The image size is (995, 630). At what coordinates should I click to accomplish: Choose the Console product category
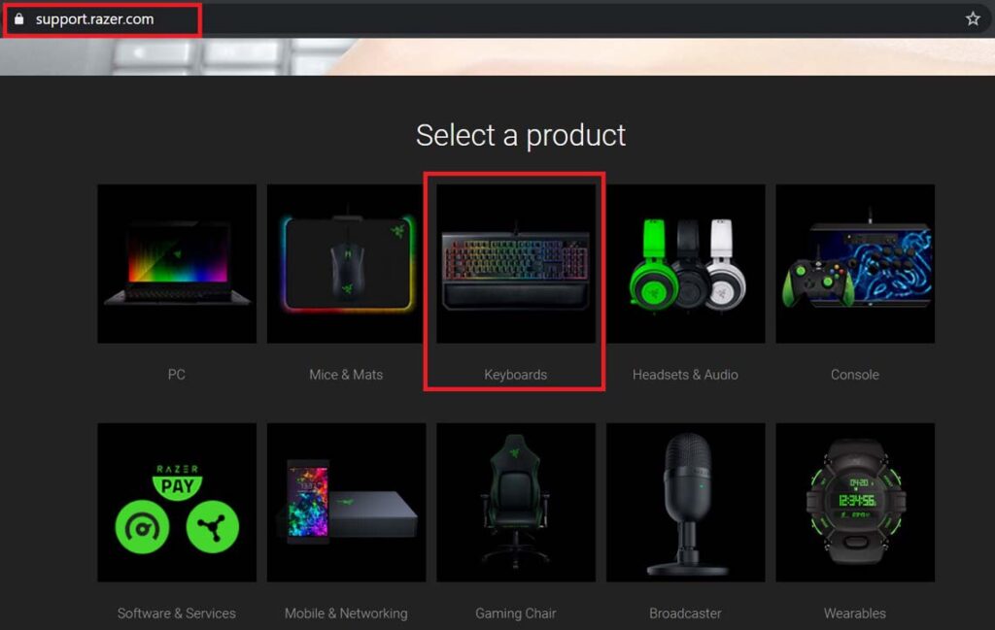[x=855, y=262]
